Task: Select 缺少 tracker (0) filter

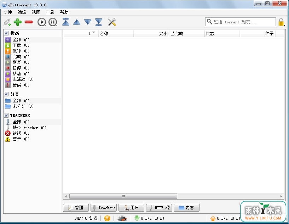Action: [x=33, y=128]
